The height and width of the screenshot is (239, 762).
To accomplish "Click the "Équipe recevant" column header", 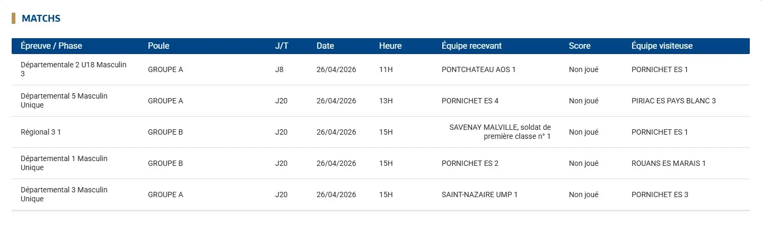I will 471,46.
